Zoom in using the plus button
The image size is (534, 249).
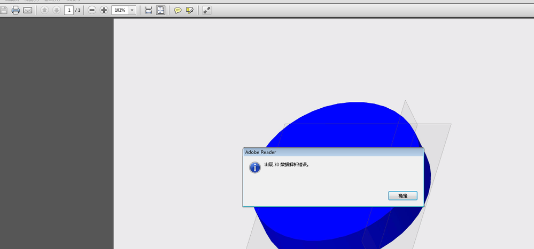pos(104,10)
